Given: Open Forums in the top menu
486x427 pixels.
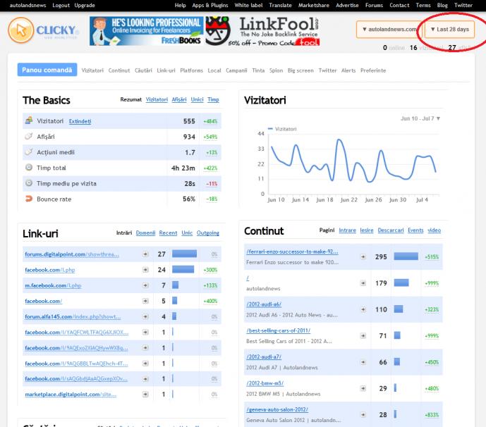Looking at the screenshot, I should [374, 5].
